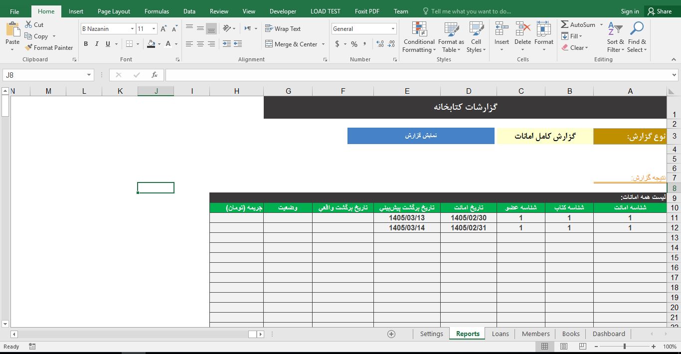Switch to the Dashboard sheet tab
681x354 pixels.
coord(609,334)
